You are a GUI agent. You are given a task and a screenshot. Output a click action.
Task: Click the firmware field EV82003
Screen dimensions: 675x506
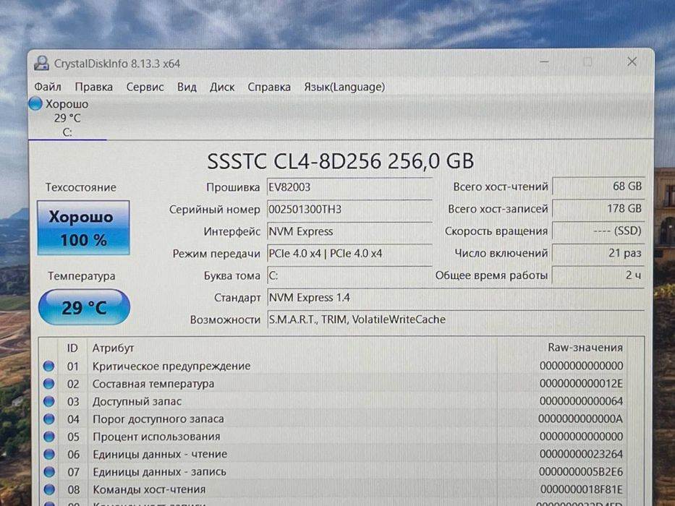(349, 187)
